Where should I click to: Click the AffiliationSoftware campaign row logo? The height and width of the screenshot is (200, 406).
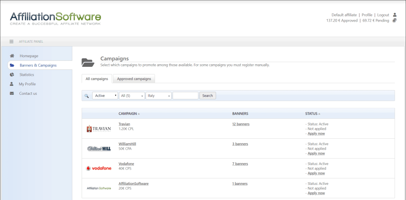[99, 188]
